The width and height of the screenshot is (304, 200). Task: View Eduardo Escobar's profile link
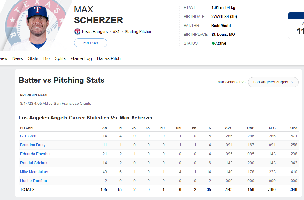(35, 154)
